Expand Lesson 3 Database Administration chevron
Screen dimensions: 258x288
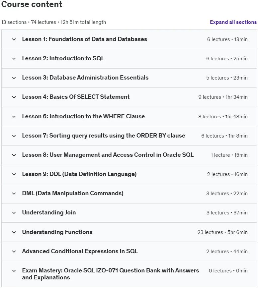[14, 78]
